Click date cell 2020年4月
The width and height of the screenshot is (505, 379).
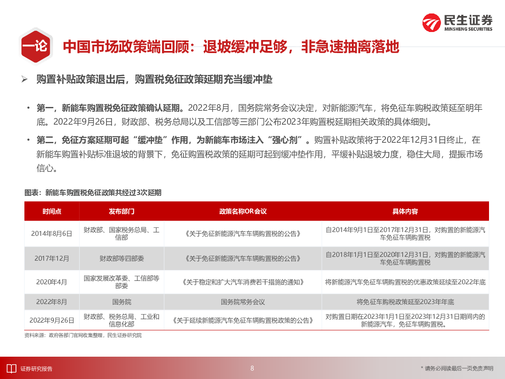[52, 282]
